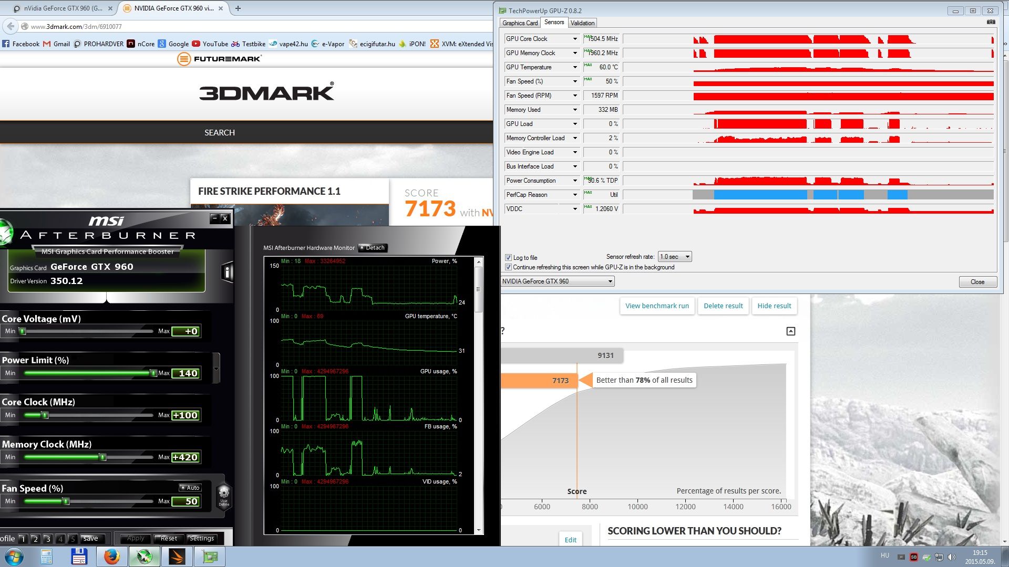This screenshot has height=567, width=1009.
Task: Open fan User Define gear icon
Action: (224, 494)
